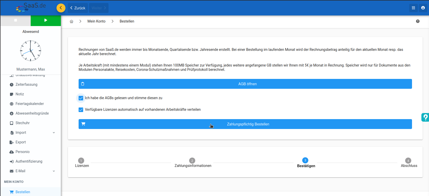Go back with the Zurück button
Image resolution: width=429 pixels, height=196 pixels.
coord(78,8)
